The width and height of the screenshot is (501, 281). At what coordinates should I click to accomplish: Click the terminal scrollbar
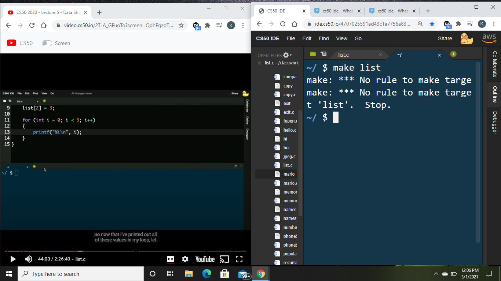[478, 153]
